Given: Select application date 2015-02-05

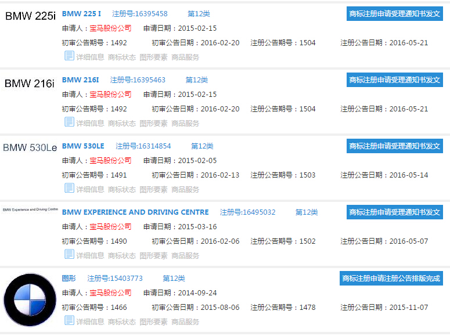Looking at the screenshot, I should (197, 160).
